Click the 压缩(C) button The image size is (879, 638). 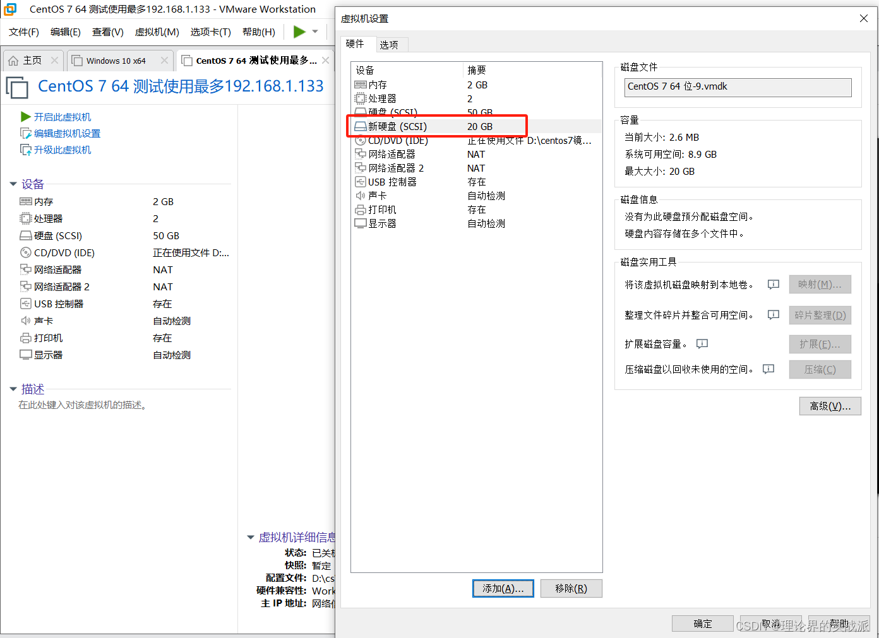(820, 369)
